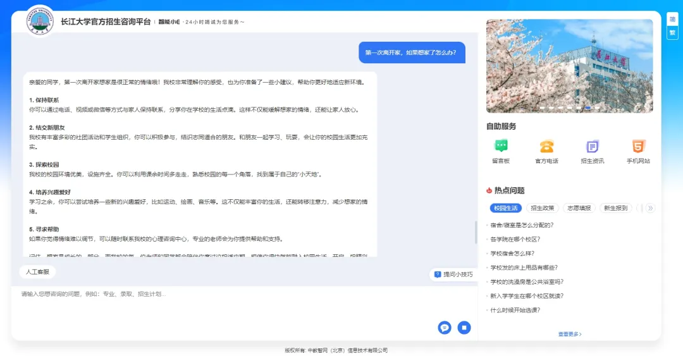Viewport: 683px width, 356px height.
Task: Select the 招生政策 tab
Action: click(x=542, y=208)
